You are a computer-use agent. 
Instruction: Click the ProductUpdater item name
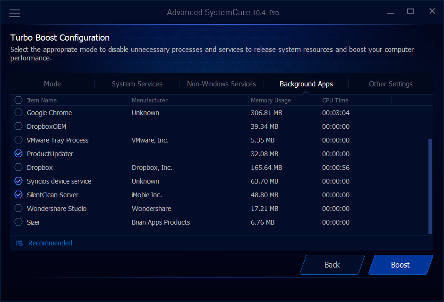point(50,154)
